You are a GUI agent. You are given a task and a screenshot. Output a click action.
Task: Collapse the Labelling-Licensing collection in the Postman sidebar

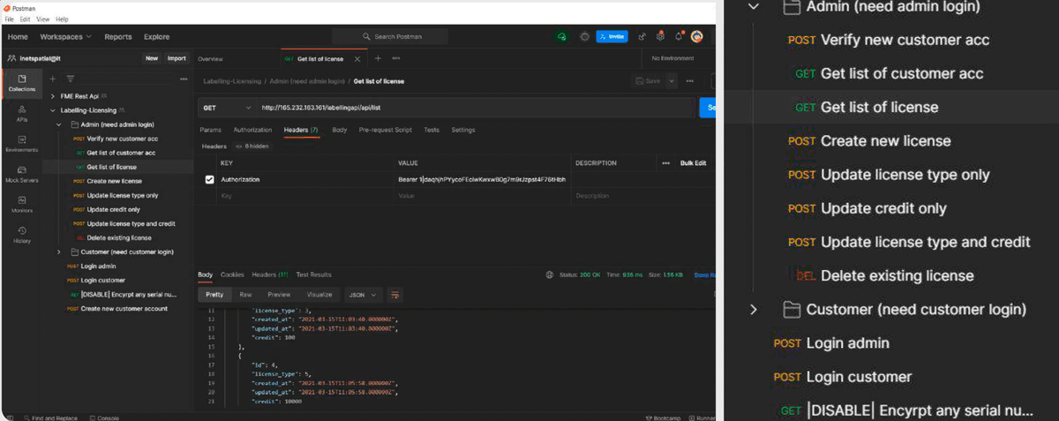(x=54, y=110)
